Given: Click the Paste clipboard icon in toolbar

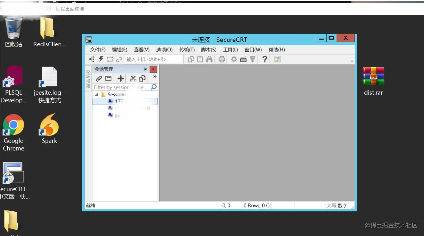Looking at the screenshot, I should click(x=200, y=59).
